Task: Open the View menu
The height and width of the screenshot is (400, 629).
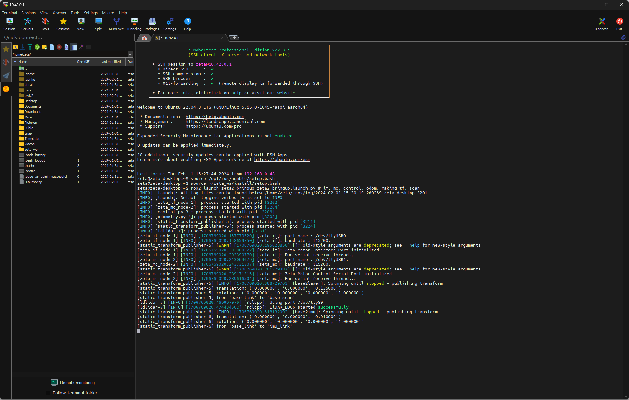Action: point(44,13)
